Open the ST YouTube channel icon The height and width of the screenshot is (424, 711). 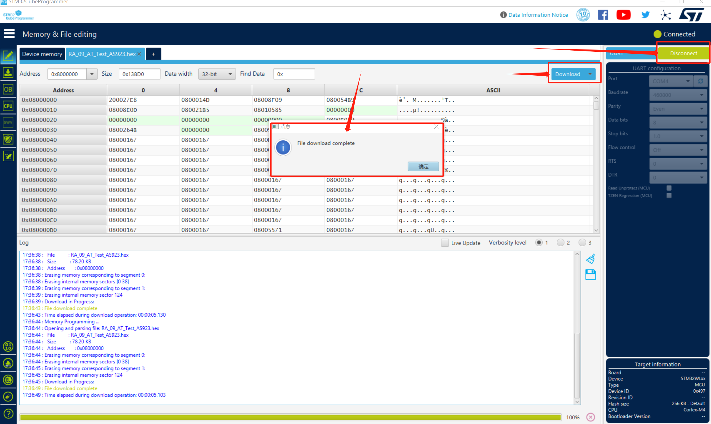(623, 15)
